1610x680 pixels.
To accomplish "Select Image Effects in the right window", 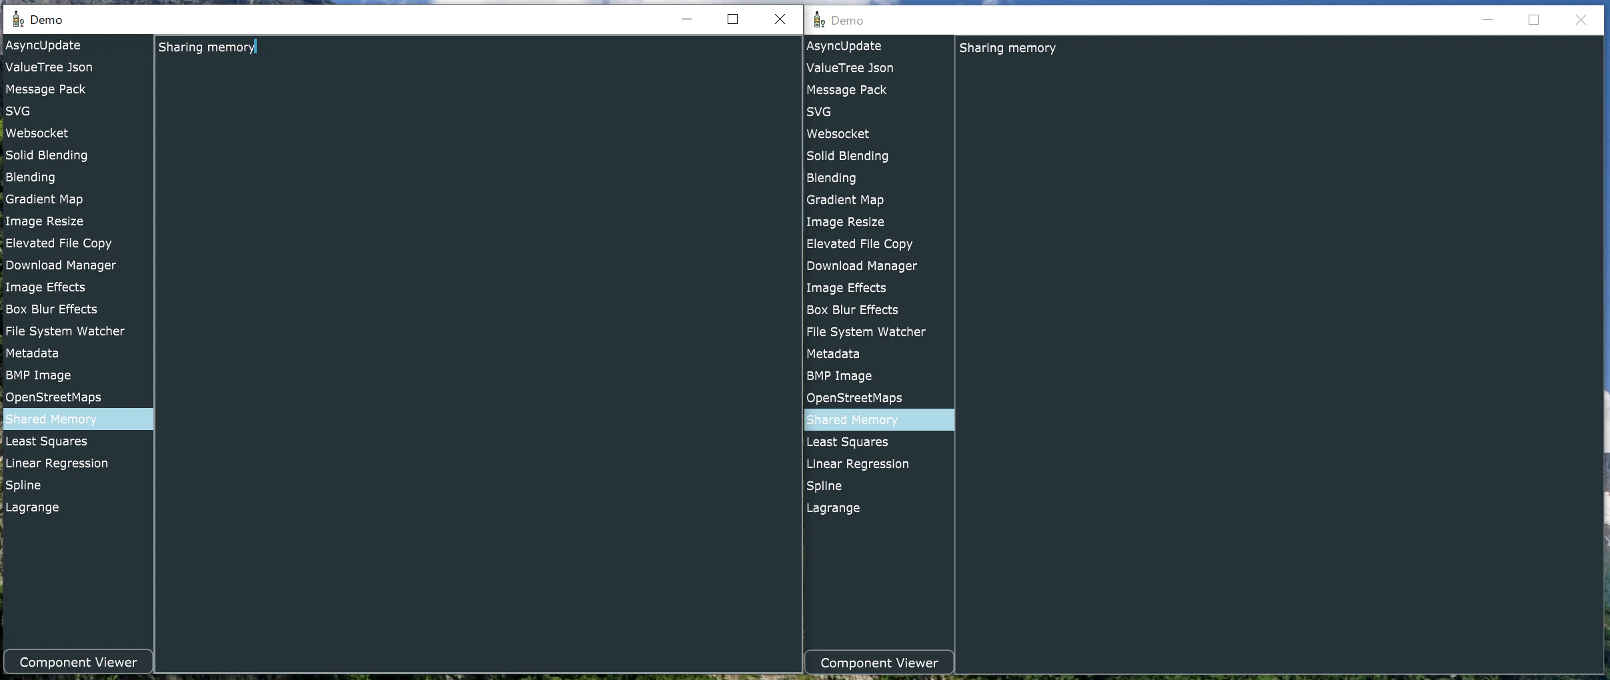I will 880,288.
